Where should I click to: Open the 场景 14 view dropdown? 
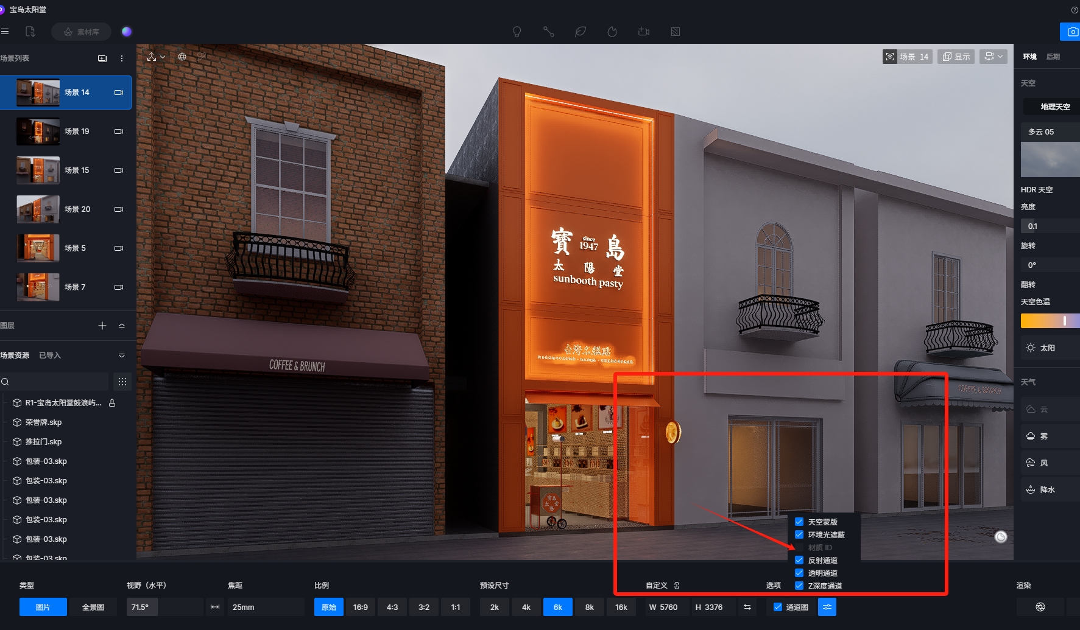(908, 57)
